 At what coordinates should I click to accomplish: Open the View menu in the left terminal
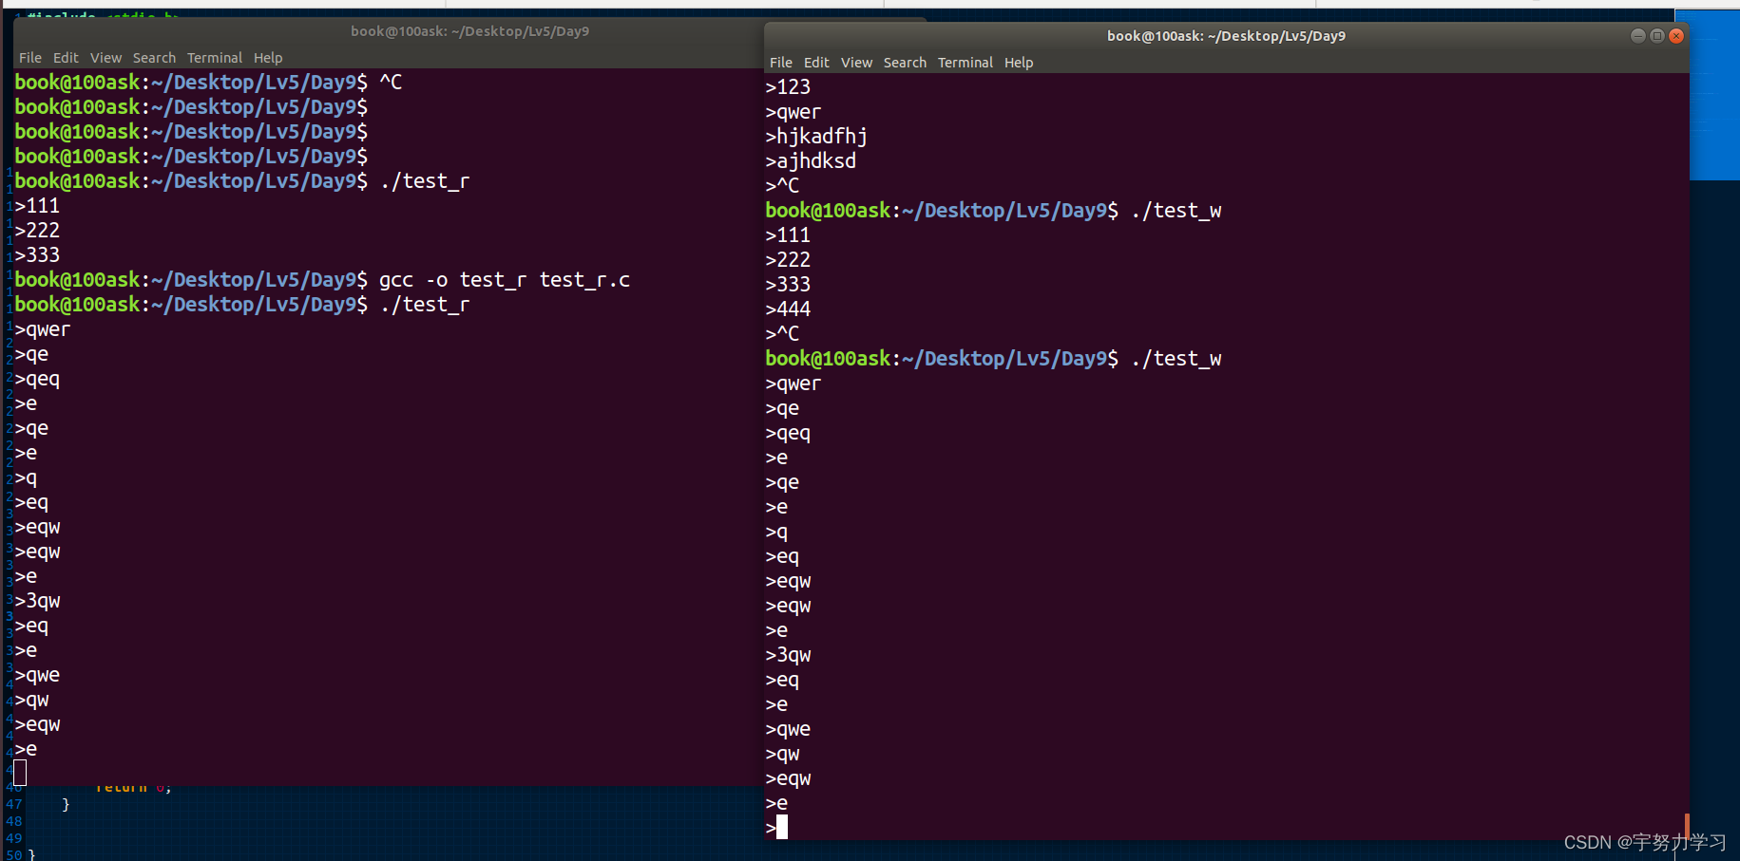[x=105, y=57]
